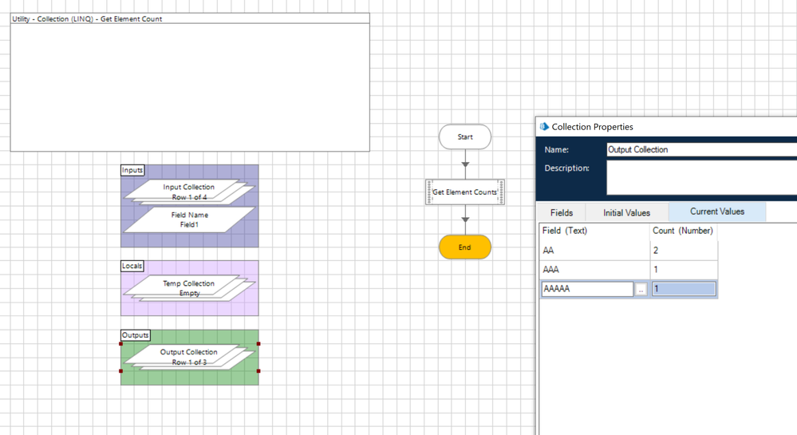Viewport: 797px width, 435px height.
Task: Click the Collection Properties window icon
Action: pyautogui.click(x=545, y=127)
